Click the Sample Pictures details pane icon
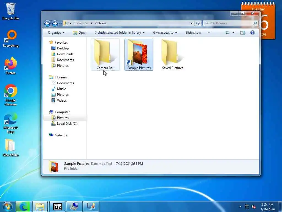282x212 pixels. coord(54,166)
